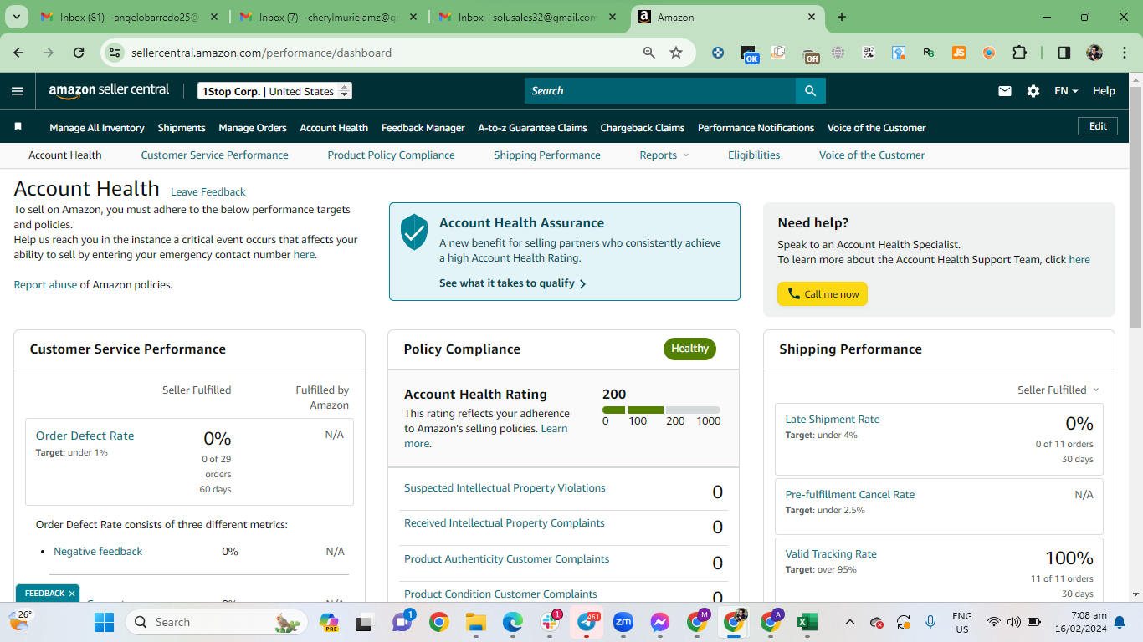The width and height of the screenshot is (1143, 642).
Task: Open the Order Defect Rate link
Action: point(85,436)
